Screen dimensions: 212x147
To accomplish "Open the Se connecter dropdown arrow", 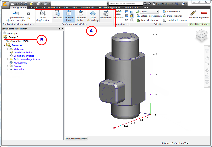I will coord(173,4).
